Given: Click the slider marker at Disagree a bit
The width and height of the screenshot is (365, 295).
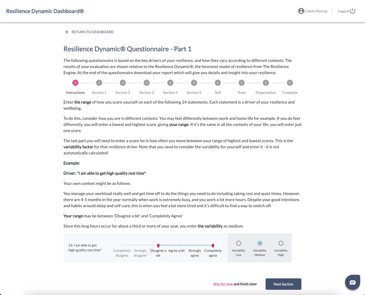Looking at the screenshot, I should pyautogui.click(x=158, y=245).
